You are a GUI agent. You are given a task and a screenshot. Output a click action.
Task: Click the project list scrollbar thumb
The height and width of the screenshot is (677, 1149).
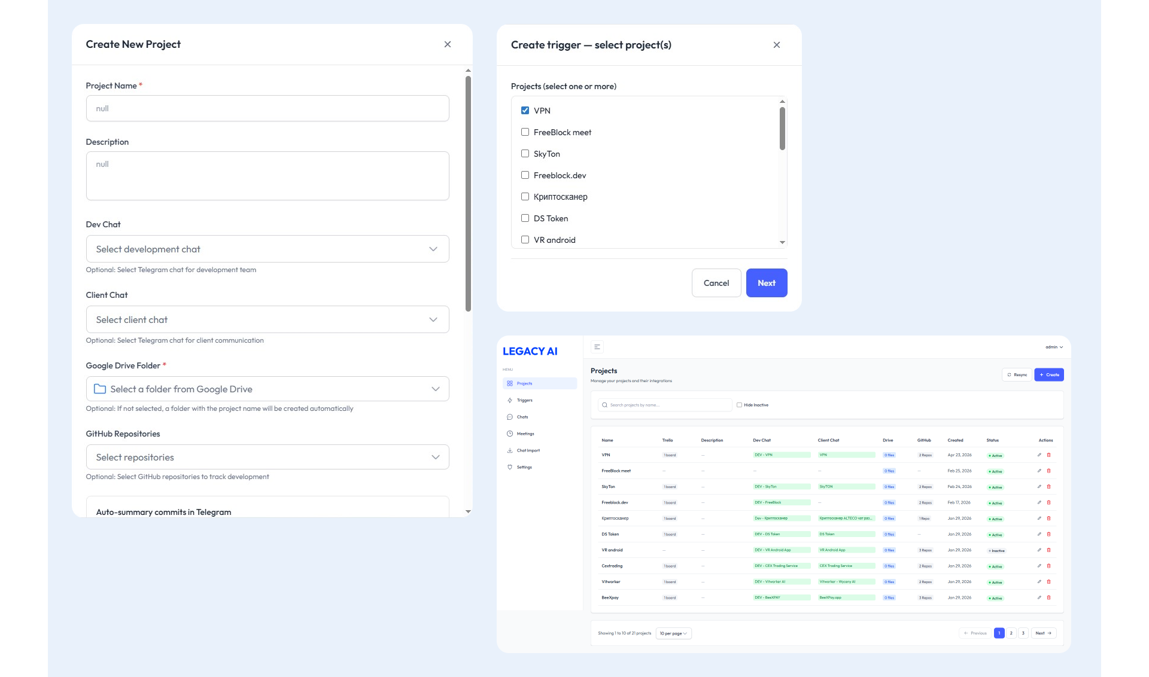click(782, 128)
